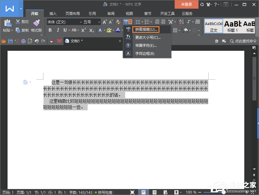This screenshot has width=259, height=195.
Task: Click the Save icon in quick toolbar
Action: (10, 41)
